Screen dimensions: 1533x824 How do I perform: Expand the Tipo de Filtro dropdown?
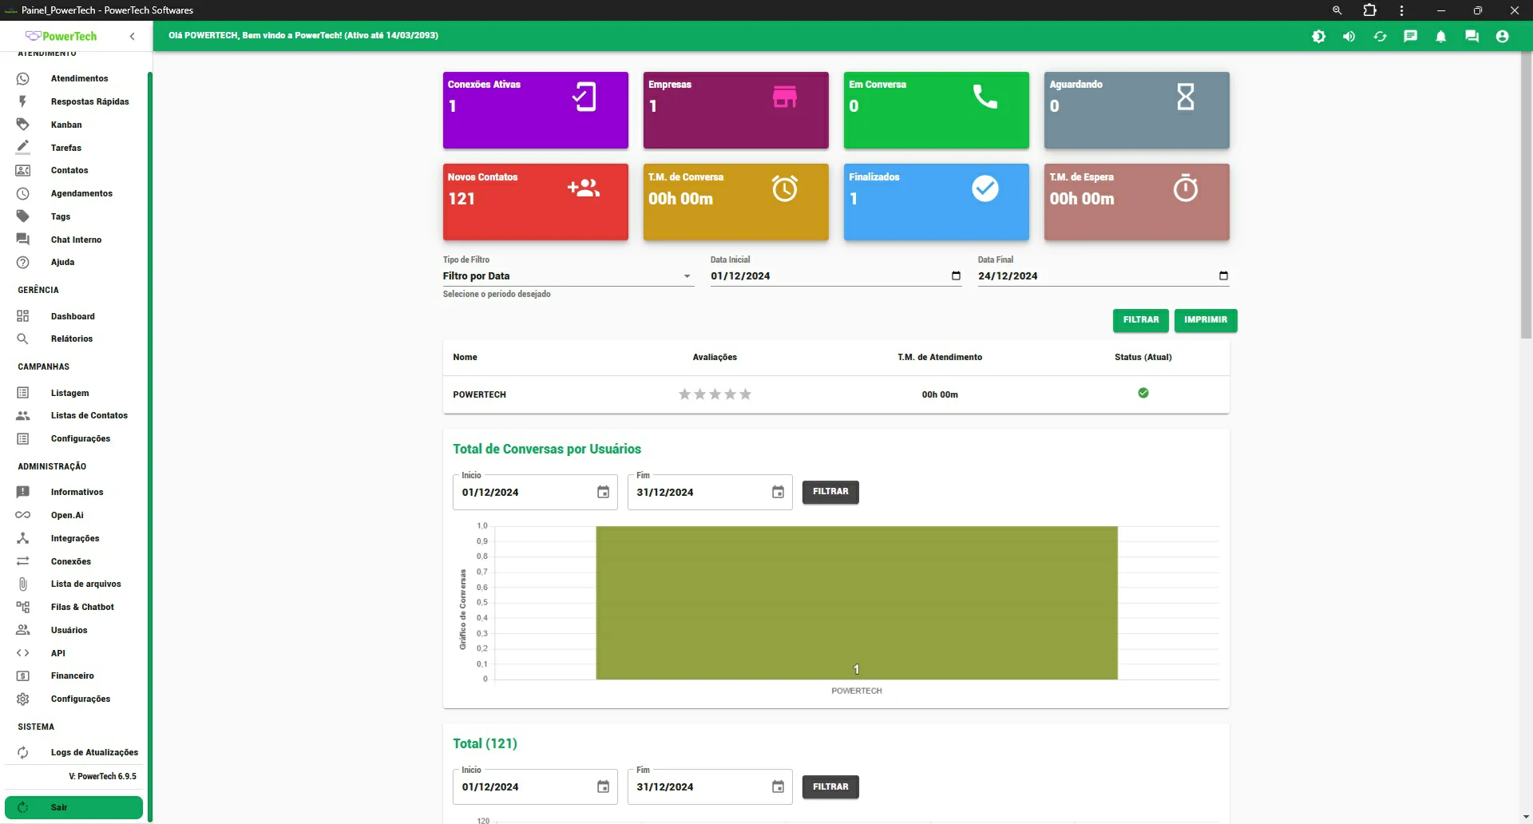[686, 276]
